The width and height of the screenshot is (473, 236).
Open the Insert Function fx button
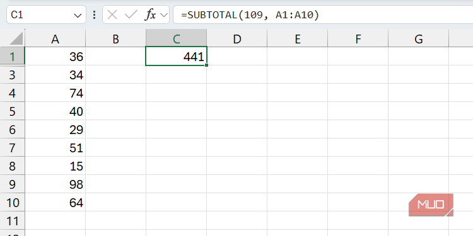150,14
